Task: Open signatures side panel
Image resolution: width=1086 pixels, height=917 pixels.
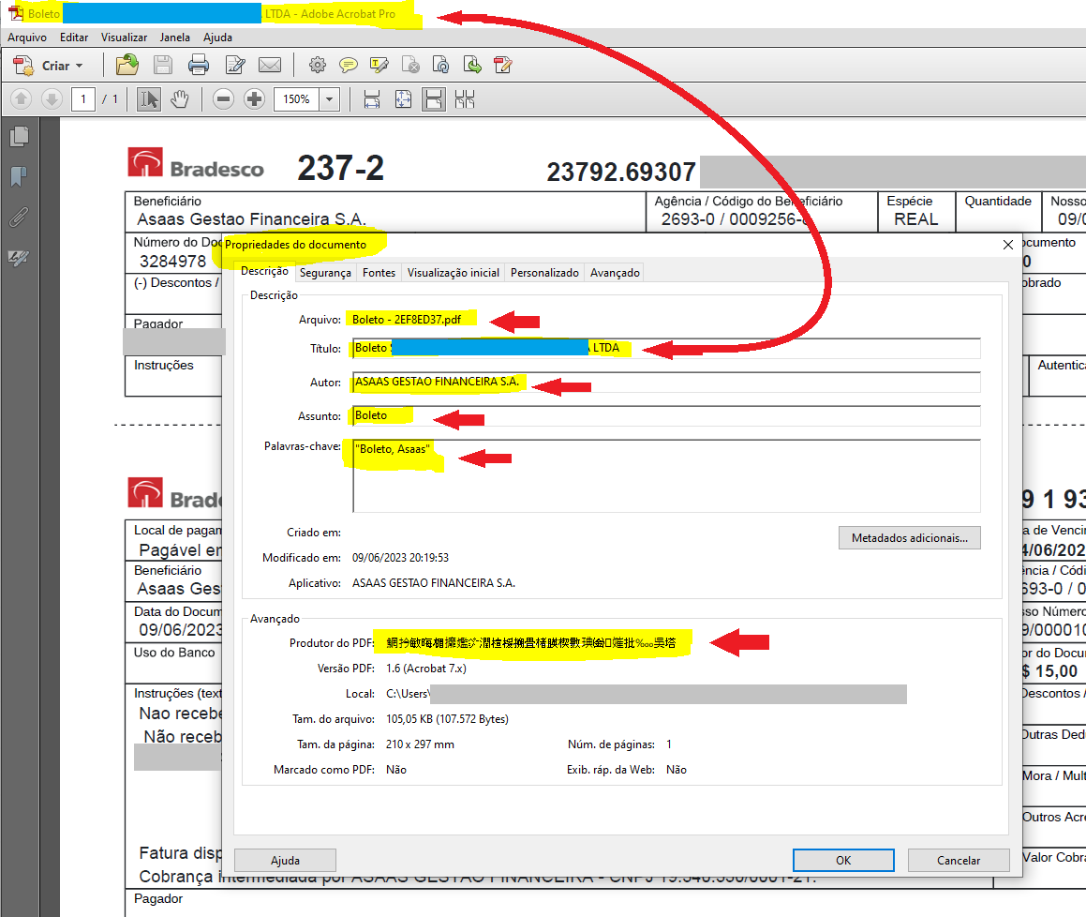Action: [x=20, y=258]
